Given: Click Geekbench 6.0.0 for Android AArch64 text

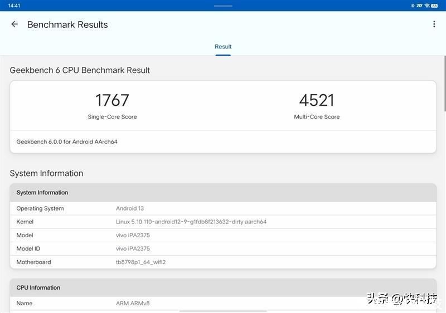Looking at the screenshot, I should pyautogui.click(x=67, y=141).
